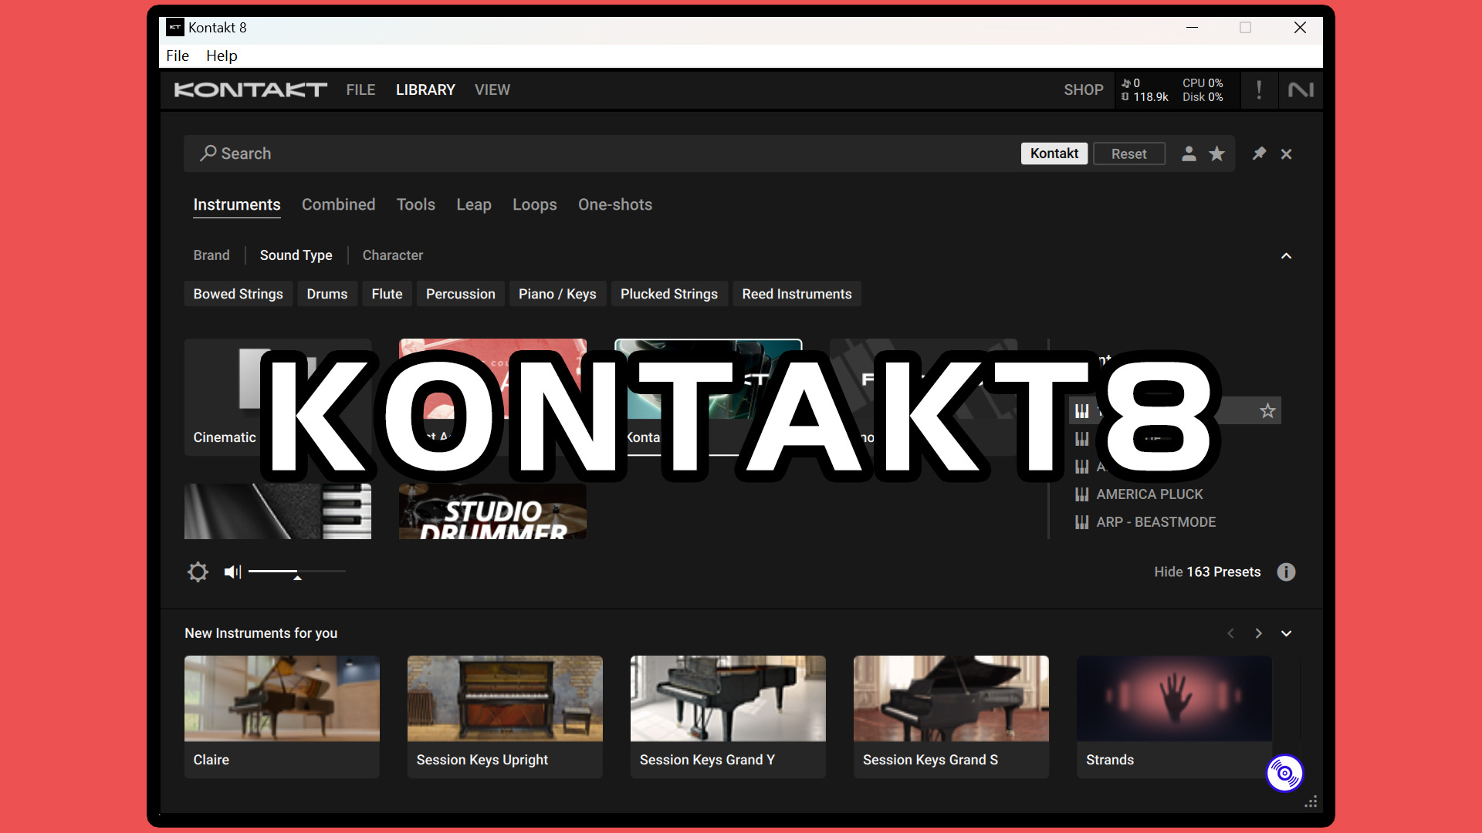This screenshot has width=1482, height=833.
Task: Toggle the Kontakt filter chip
Action: click(1054, 153)
